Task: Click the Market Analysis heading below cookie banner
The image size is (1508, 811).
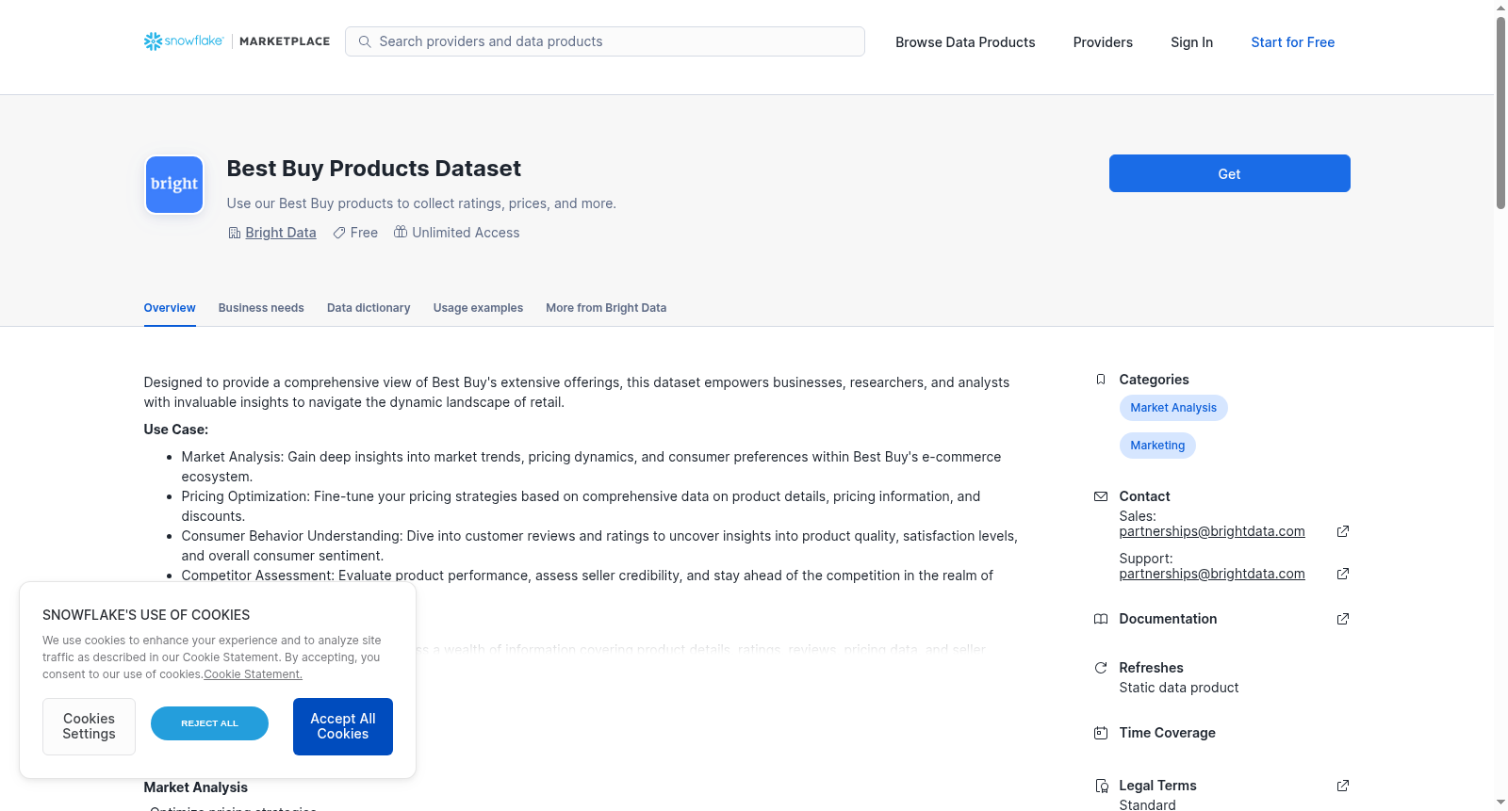Action: [x=196, y=787]
